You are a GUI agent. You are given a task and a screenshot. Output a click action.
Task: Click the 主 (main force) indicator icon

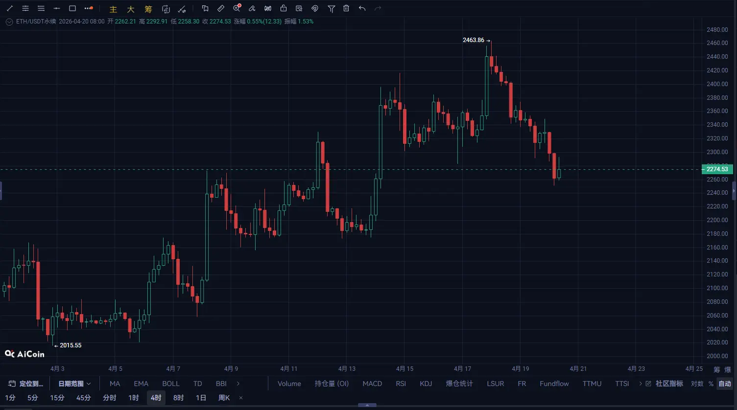(x=113, y=9)
